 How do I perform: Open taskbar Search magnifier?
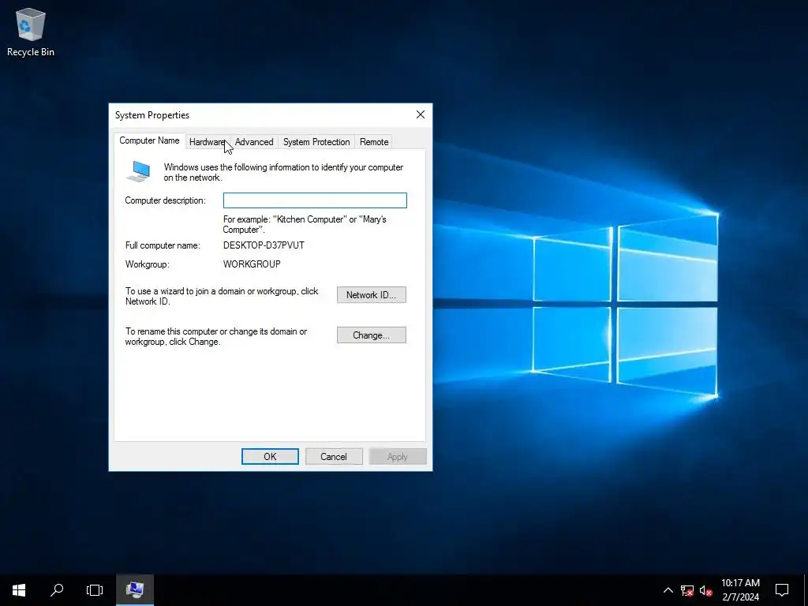coord(57,590)
